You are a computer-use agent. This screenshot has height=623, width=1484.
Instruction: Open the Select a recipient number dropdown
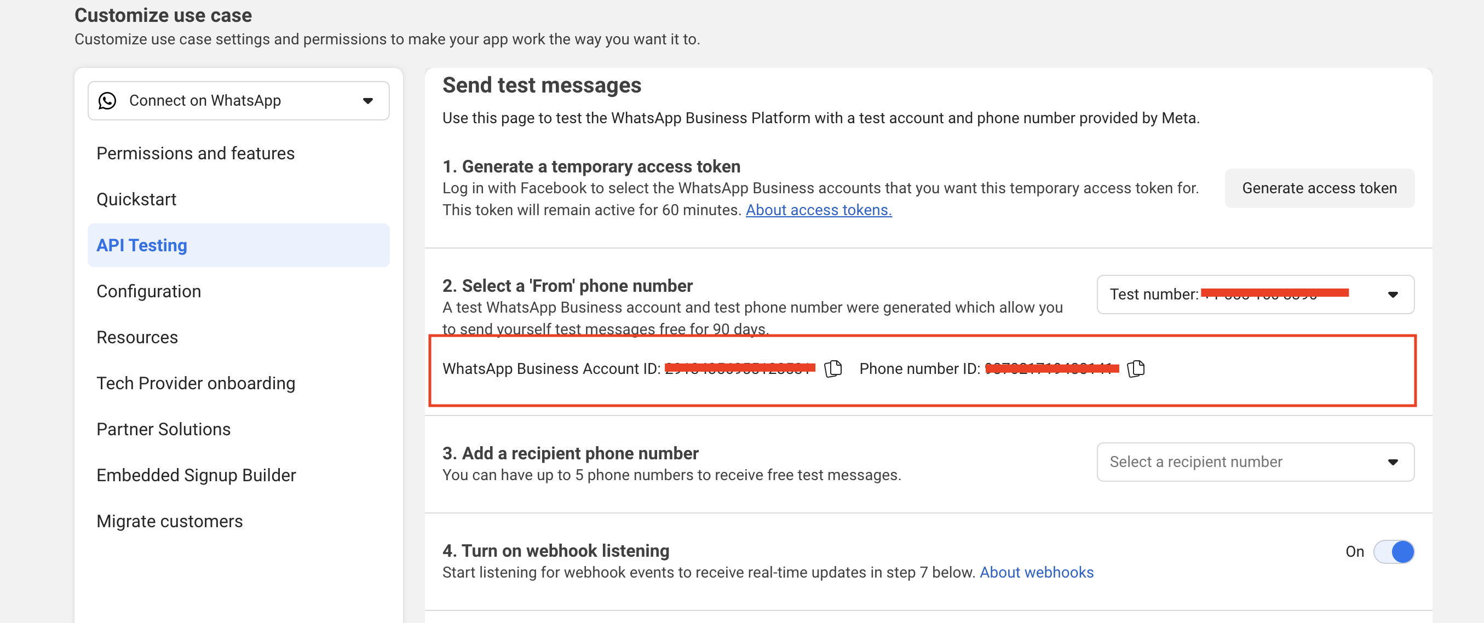(x=1255, y=462)
